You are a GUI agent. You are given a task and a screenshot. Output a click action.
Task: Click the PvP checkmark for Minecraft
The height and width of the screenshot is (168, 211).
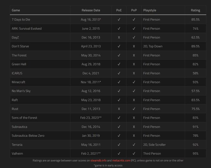click(134, 82)
